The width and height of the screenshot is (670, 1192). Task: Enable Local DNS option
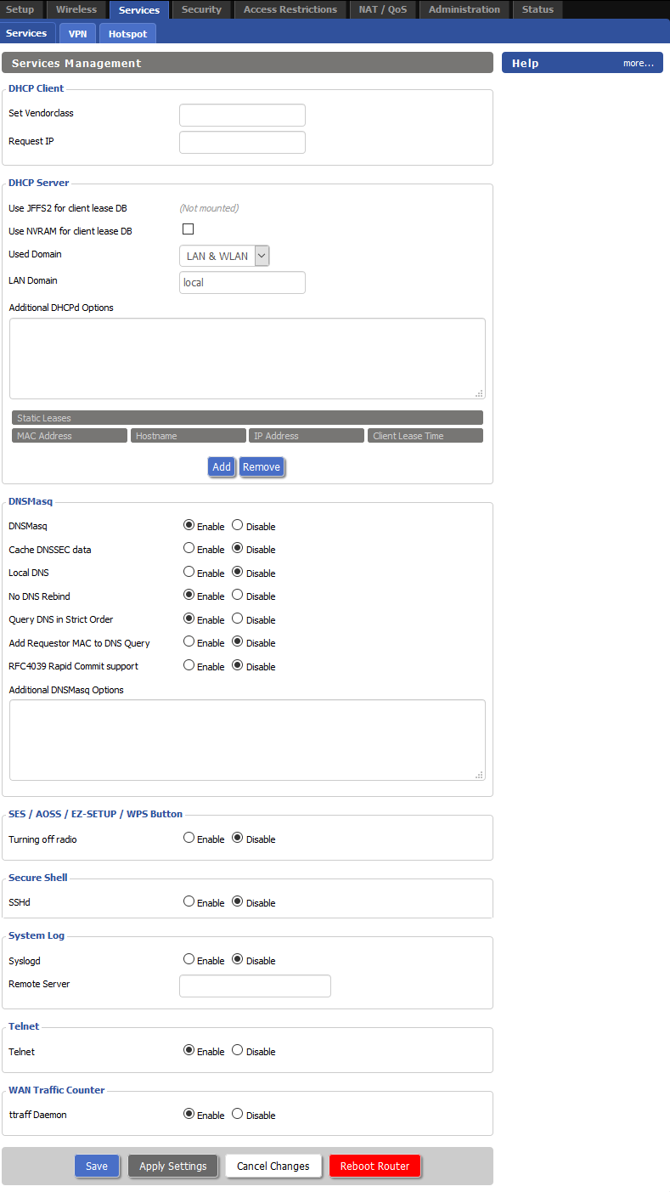coord(189,572)
